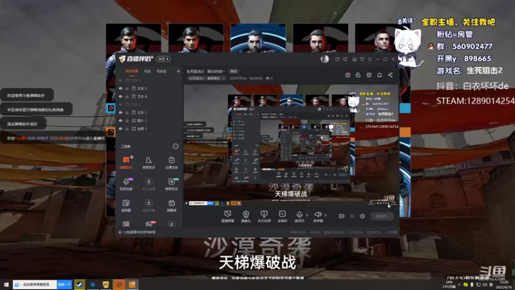515x290 pixels.
Task: Open the 弹幕助手 danmaku assistant tool
Action: pos(126,163)
